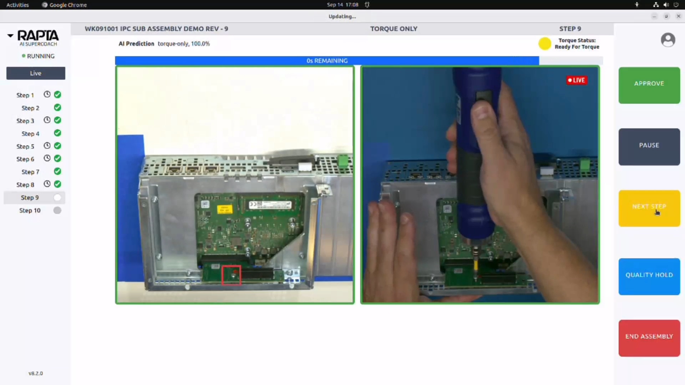Screen dimensions: 685x385
Task: Open the Google Chrome app menu
Action: pyautogui.click(x=65, y=5)
